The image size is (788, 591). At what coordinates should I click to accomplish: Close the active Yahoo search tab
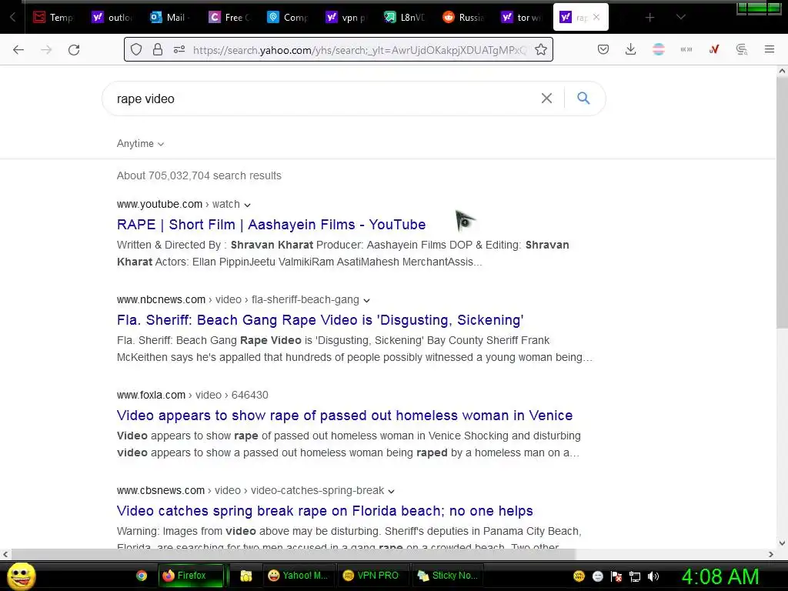click(596, 17)
